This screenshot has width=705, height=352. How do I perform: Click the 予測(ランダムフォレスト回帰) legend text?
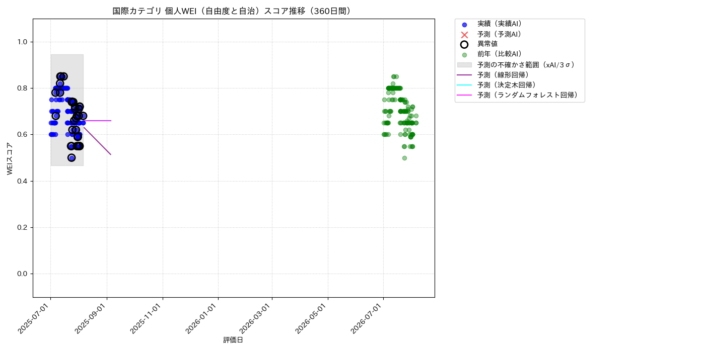pos(527,95)
